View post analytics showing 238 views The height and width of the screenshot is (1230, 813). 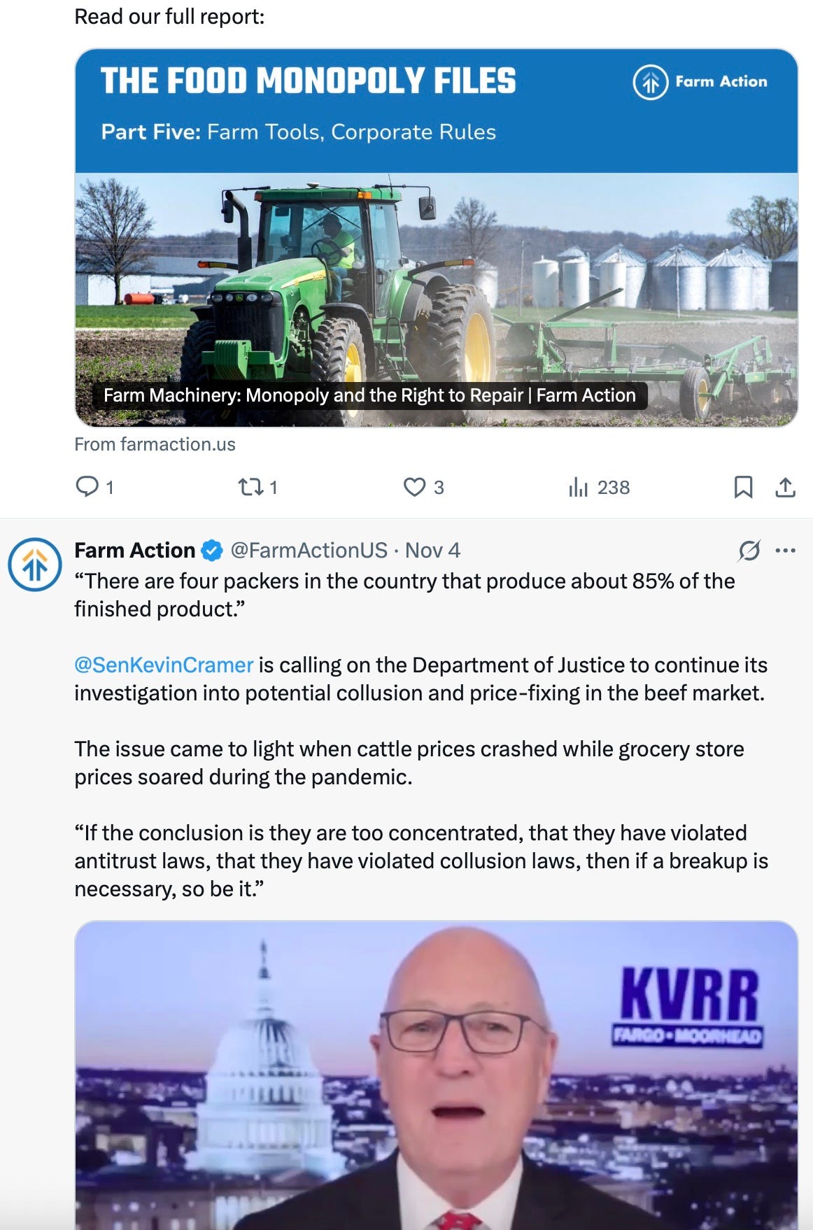pos(599,487)
